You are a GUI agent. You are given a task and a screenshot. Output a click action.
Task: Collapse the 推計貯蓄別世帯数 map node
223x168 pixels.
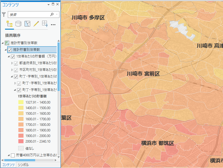tap(3, 43)
